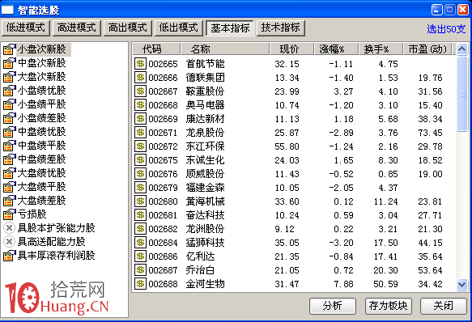
Task: Sort by the 换手% column header
Action: pos(381,49)
